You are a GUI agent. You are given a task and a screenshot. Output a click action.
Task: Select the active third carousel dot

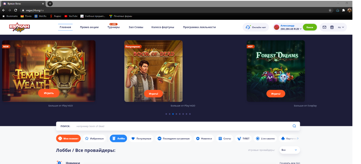173,114
